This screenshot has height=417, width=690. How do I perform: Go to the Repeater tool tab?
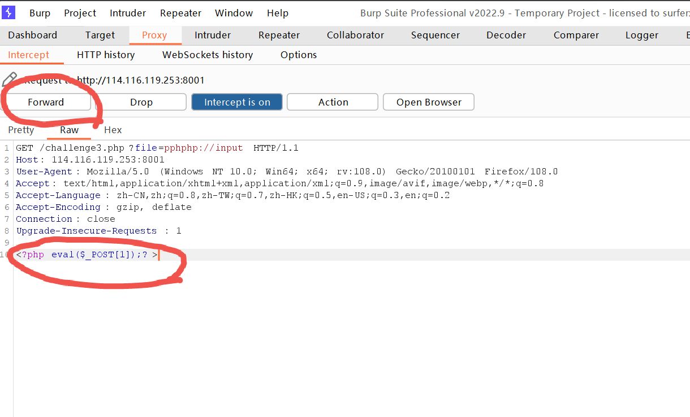tap(279, 35)
